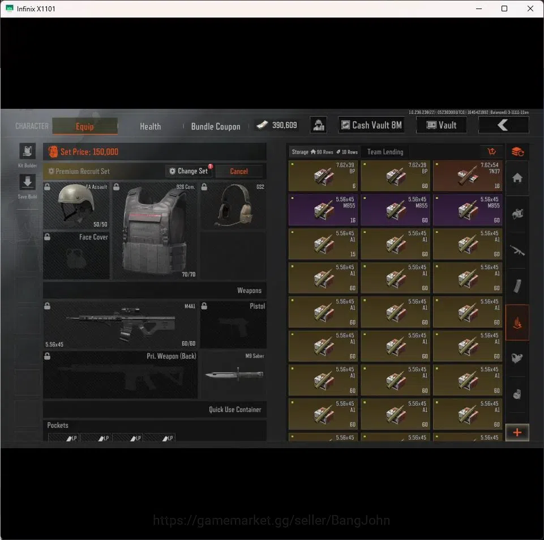The height and width of the screenshot is (540, 544).
Task: Click the Set Price: 150,000 label
Action: pos(89,152)
